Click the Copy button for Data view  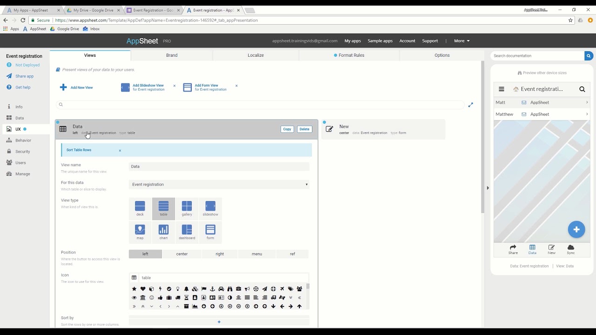287,129
